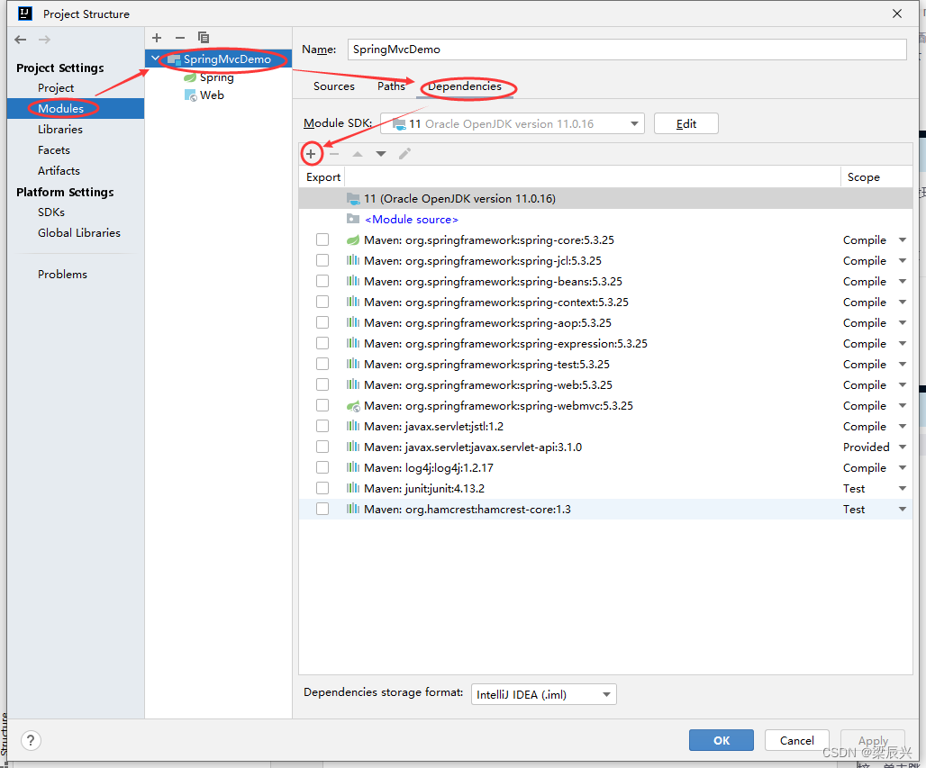926x768 pixels.
Task: Check export box for hamcrest-core
Action: tap(322, 509)
